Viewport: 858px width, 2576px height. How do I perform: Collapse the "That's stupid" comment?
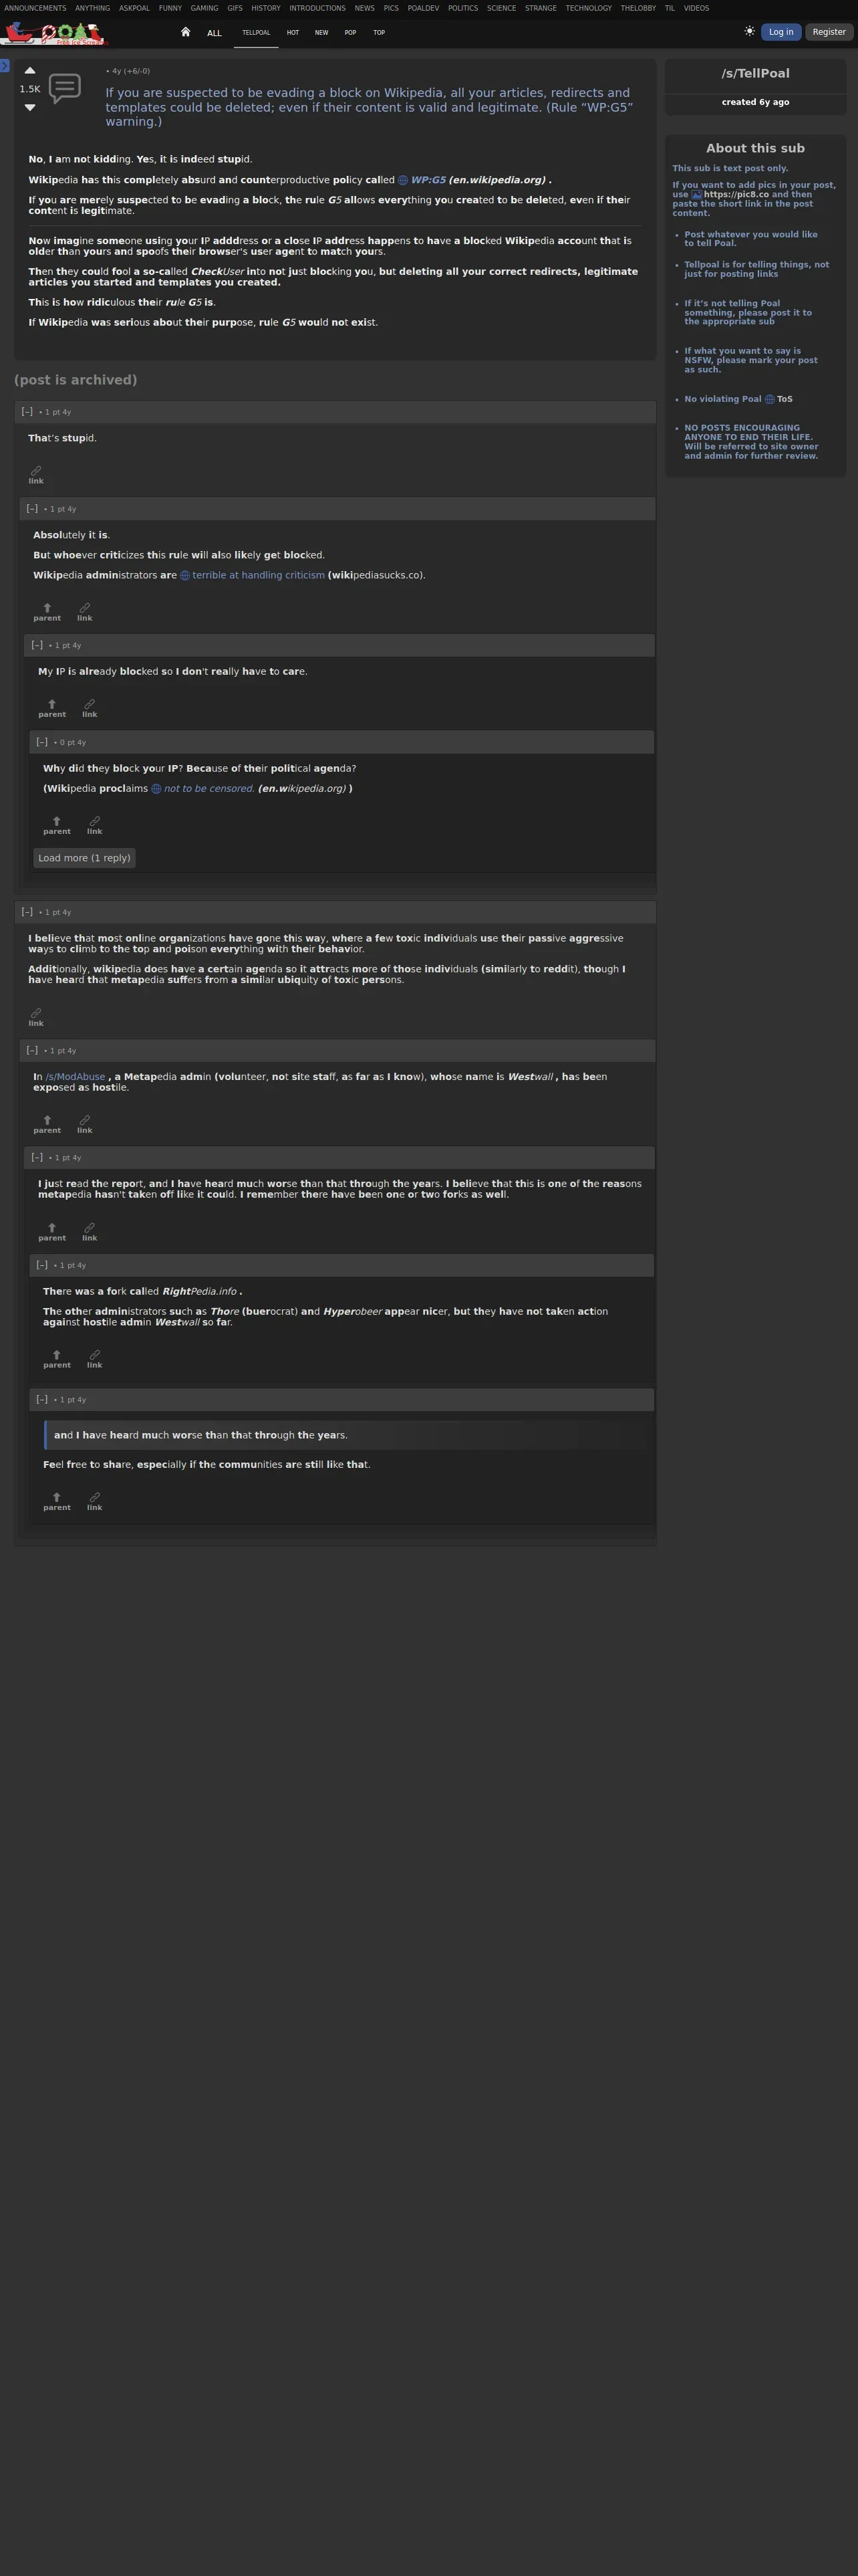(27, 411)
